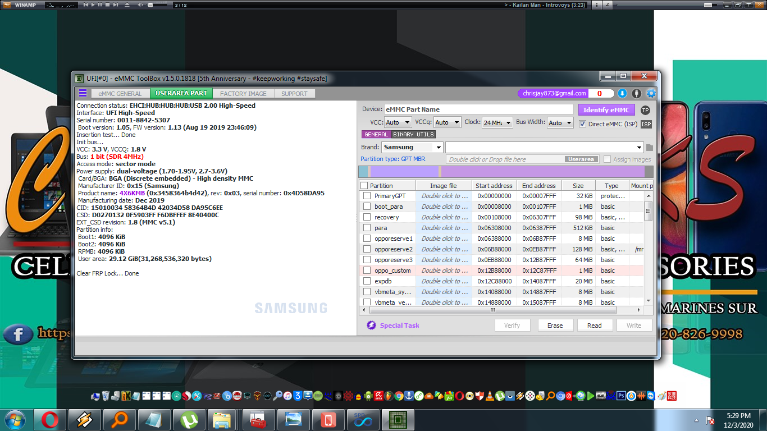767x431 pixels.
Task: Open the FACTORY IMAGE tab
Action: point(243,94)
